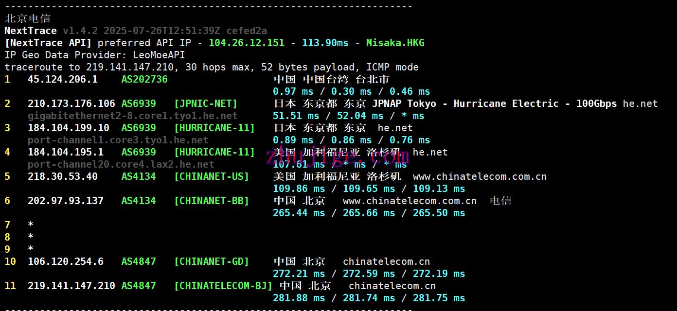The width and height of the screenshot is (677, 311).
Task: Select hostname port-channel20.core4.lax2.he.net
Action: 121,164
